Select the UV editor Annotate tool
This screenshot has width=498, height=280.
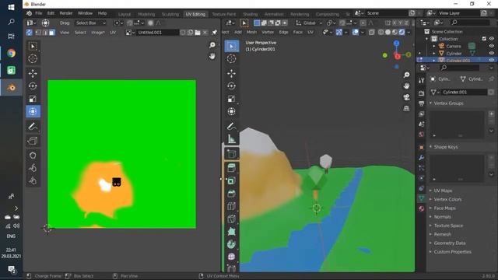coord(33,126)
